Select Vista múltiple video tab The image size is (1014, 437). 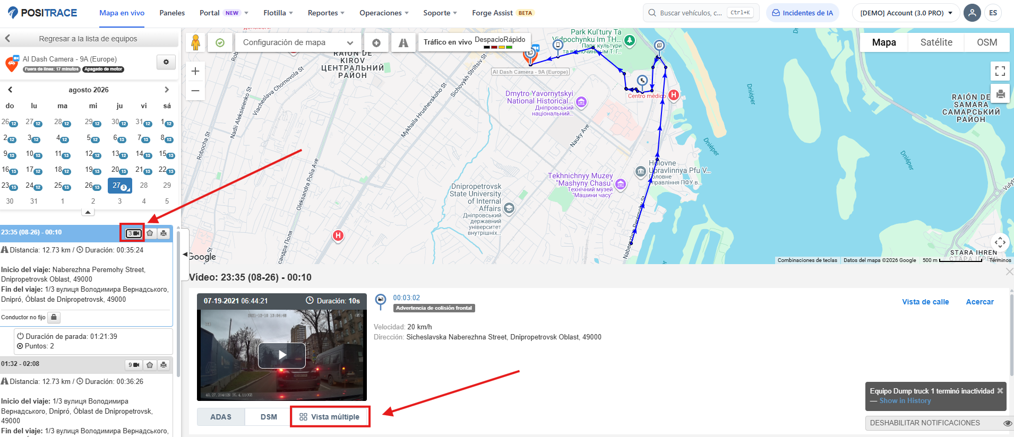(330, 417)
